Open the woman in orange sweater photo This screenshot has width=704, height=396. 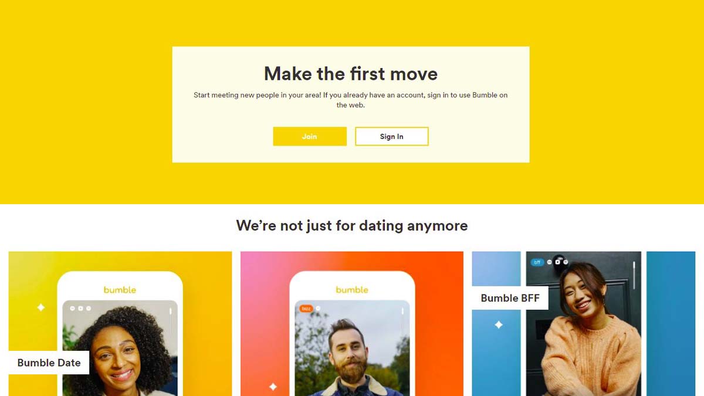pyautogui.click(x=583, y=324)
